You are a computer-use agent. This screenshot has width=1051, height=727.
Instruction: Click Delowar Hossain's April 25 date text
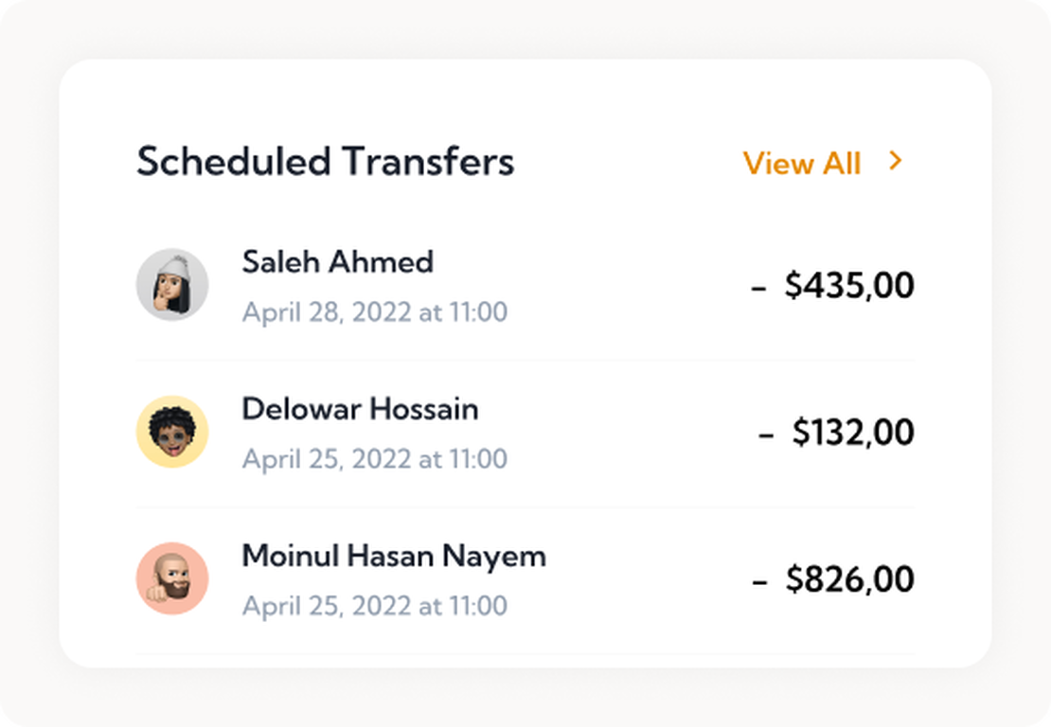click(375, 459)
